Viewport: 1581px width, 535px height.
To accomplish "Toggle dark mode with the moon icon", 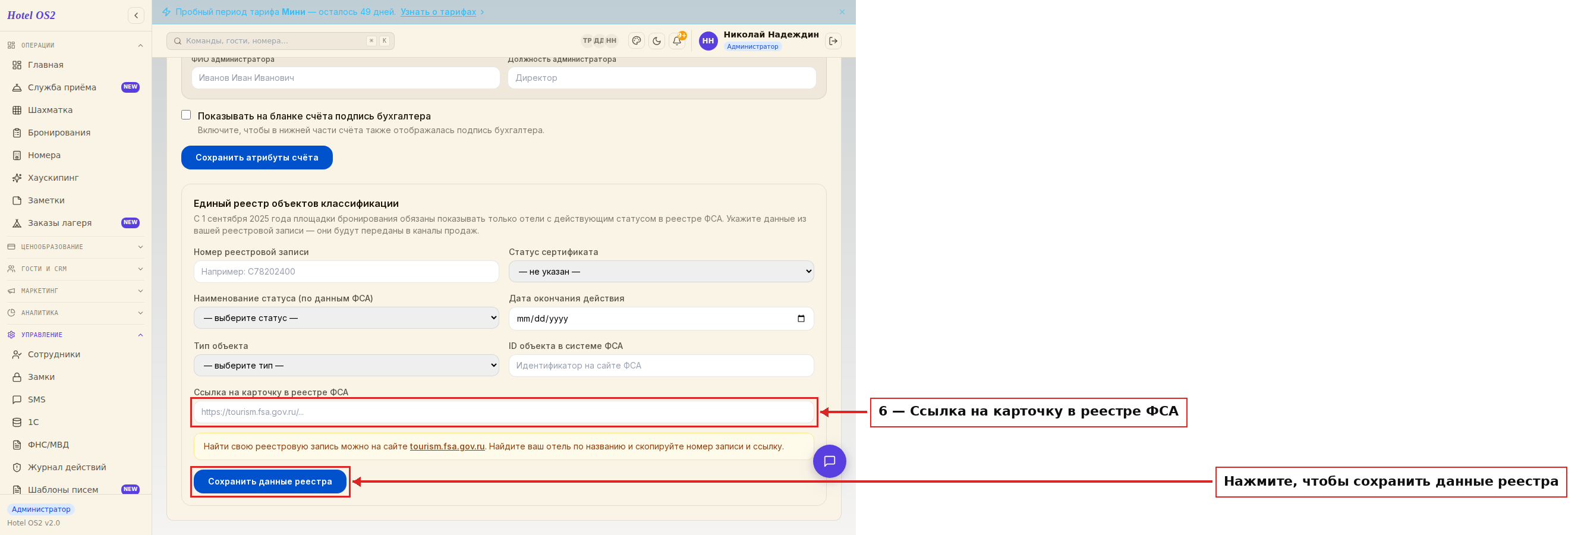I will click(x=657, y=41).
